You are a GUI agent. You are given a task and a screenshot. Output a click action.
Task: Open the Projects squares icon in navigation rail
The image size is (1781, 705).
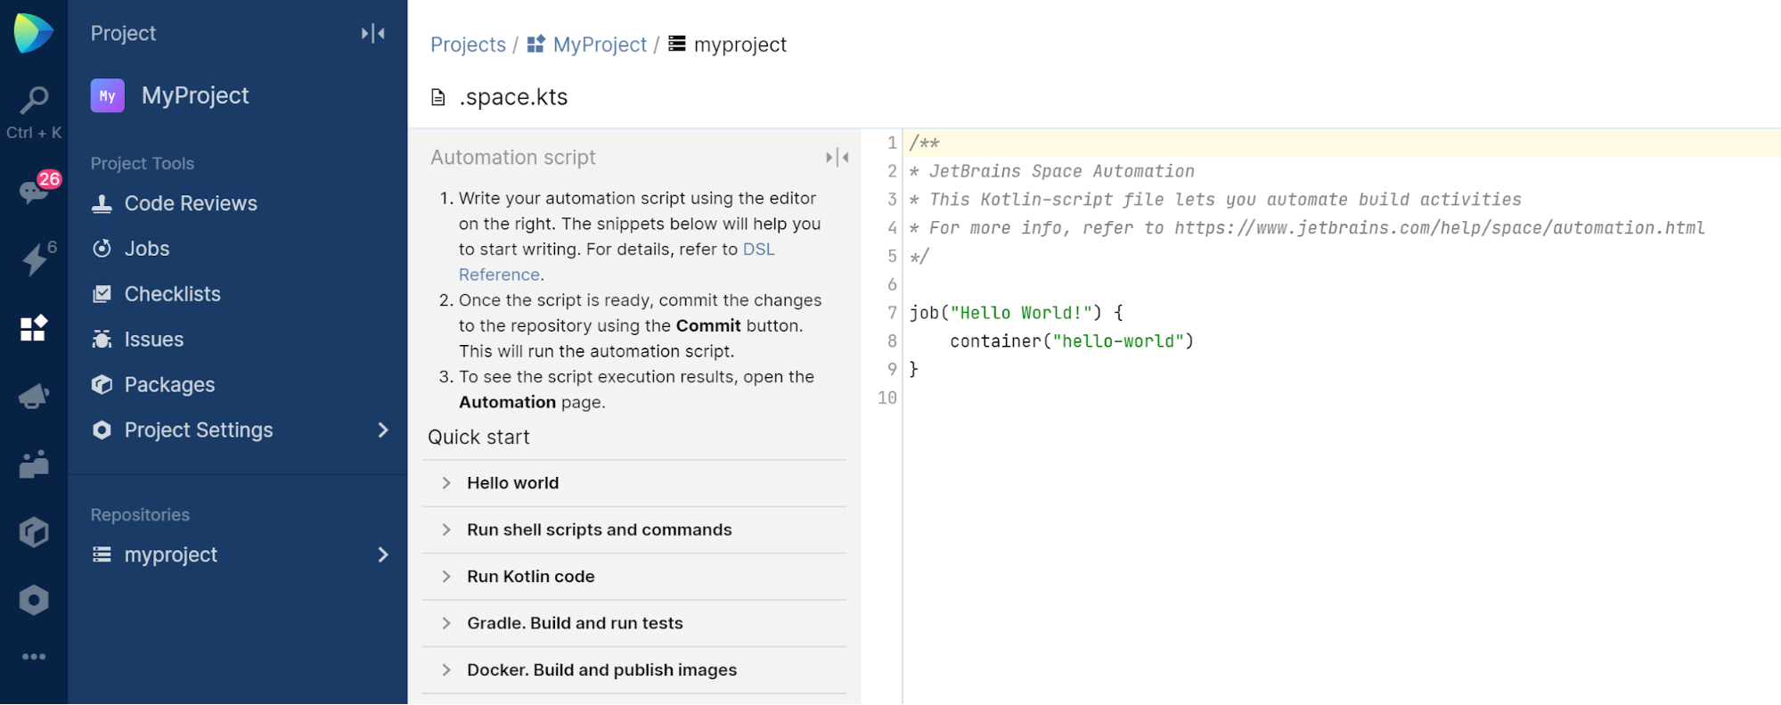tap(34, 328)
